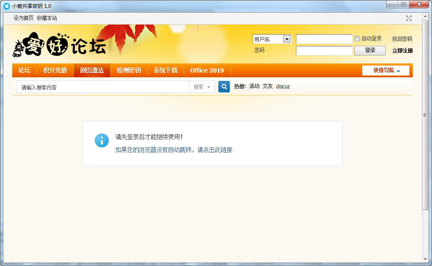Click 收藏本站 link
Image resolution: width=432 pixels, height=266 pixels.
point(47,18)
